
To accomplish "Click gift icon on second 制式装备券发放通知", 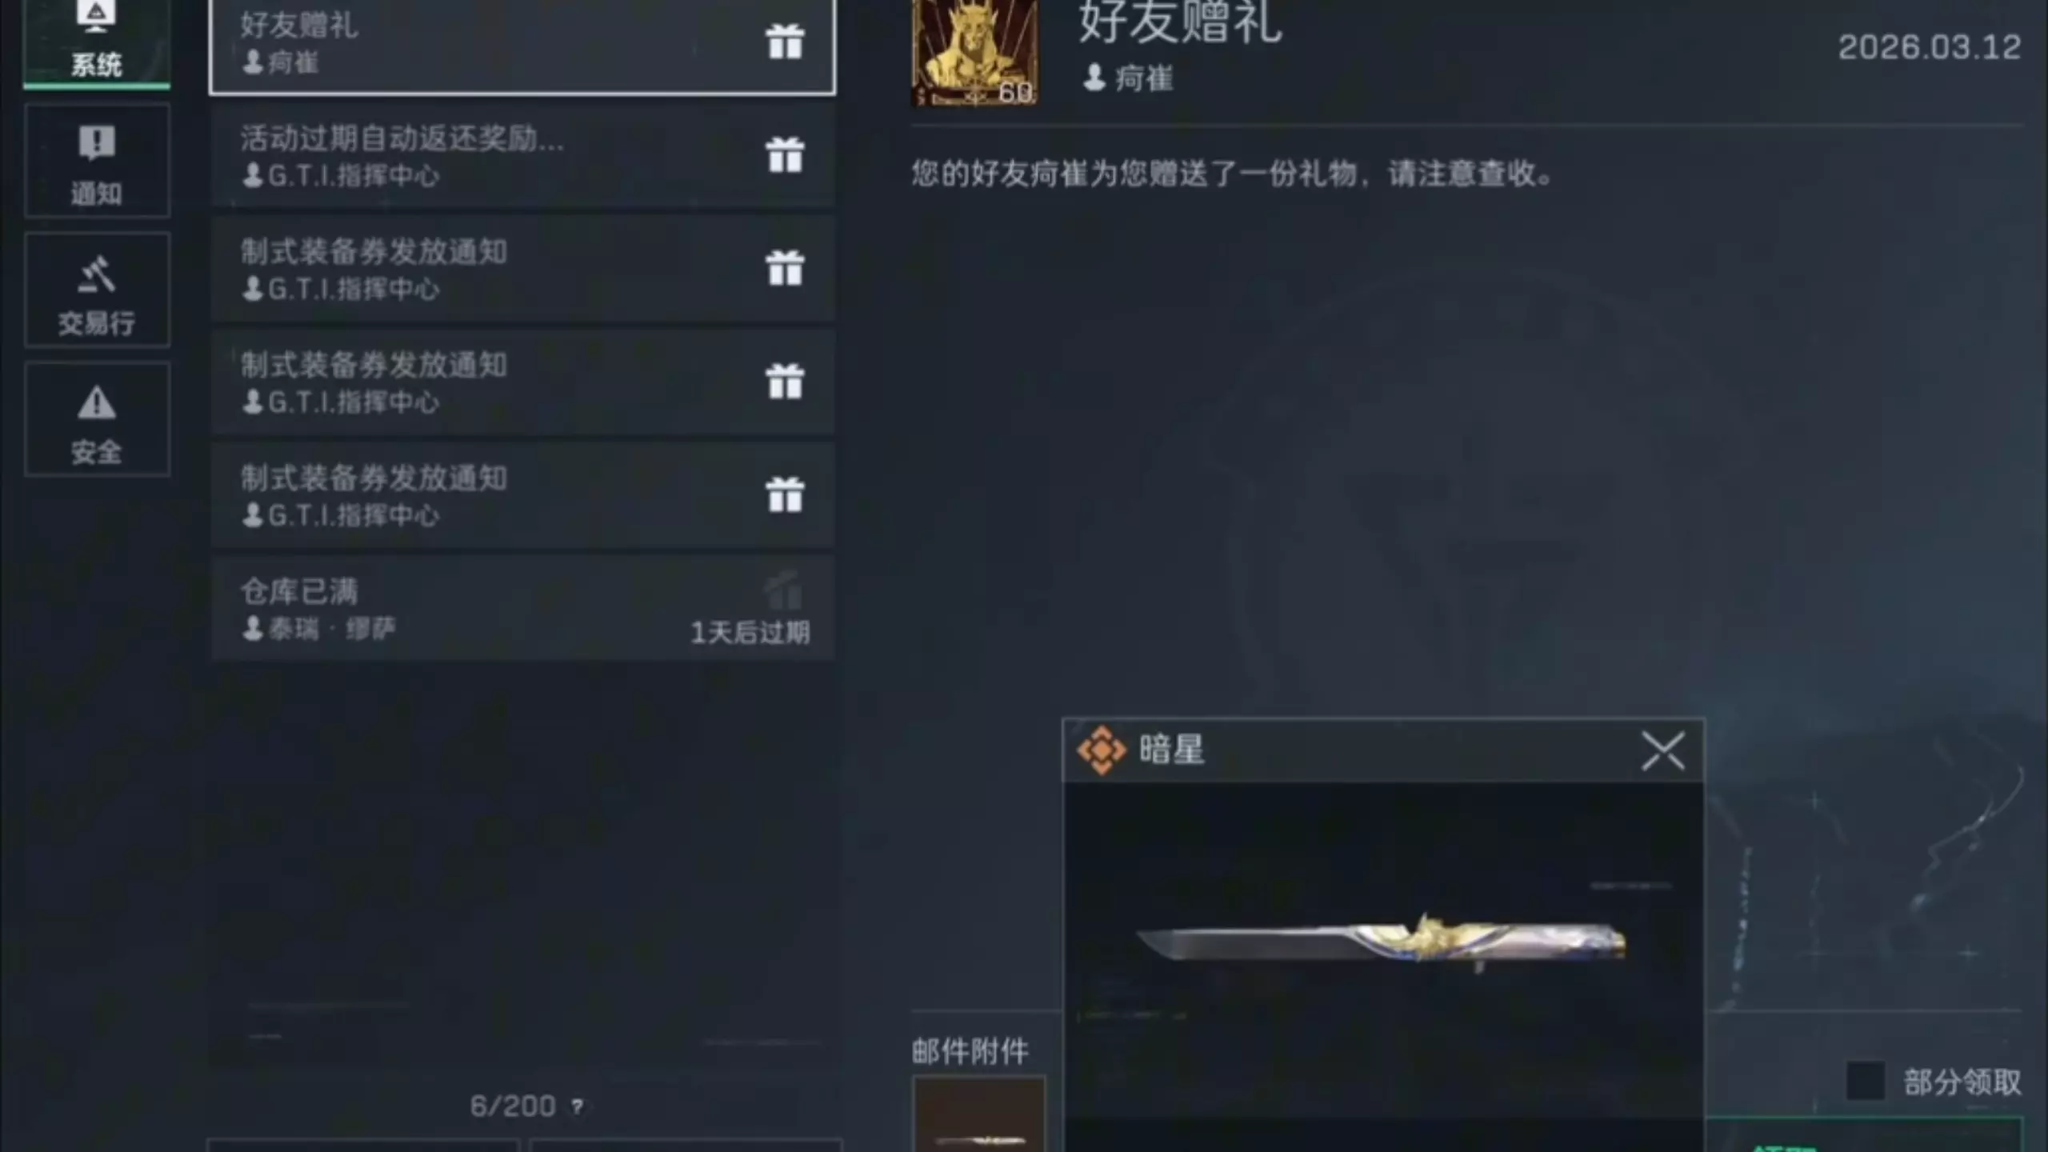I will point(785,381).
